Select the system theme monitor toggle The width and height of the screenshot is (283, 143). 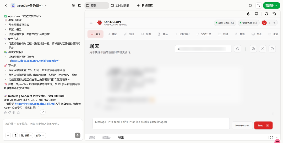[x=264, y=23]
